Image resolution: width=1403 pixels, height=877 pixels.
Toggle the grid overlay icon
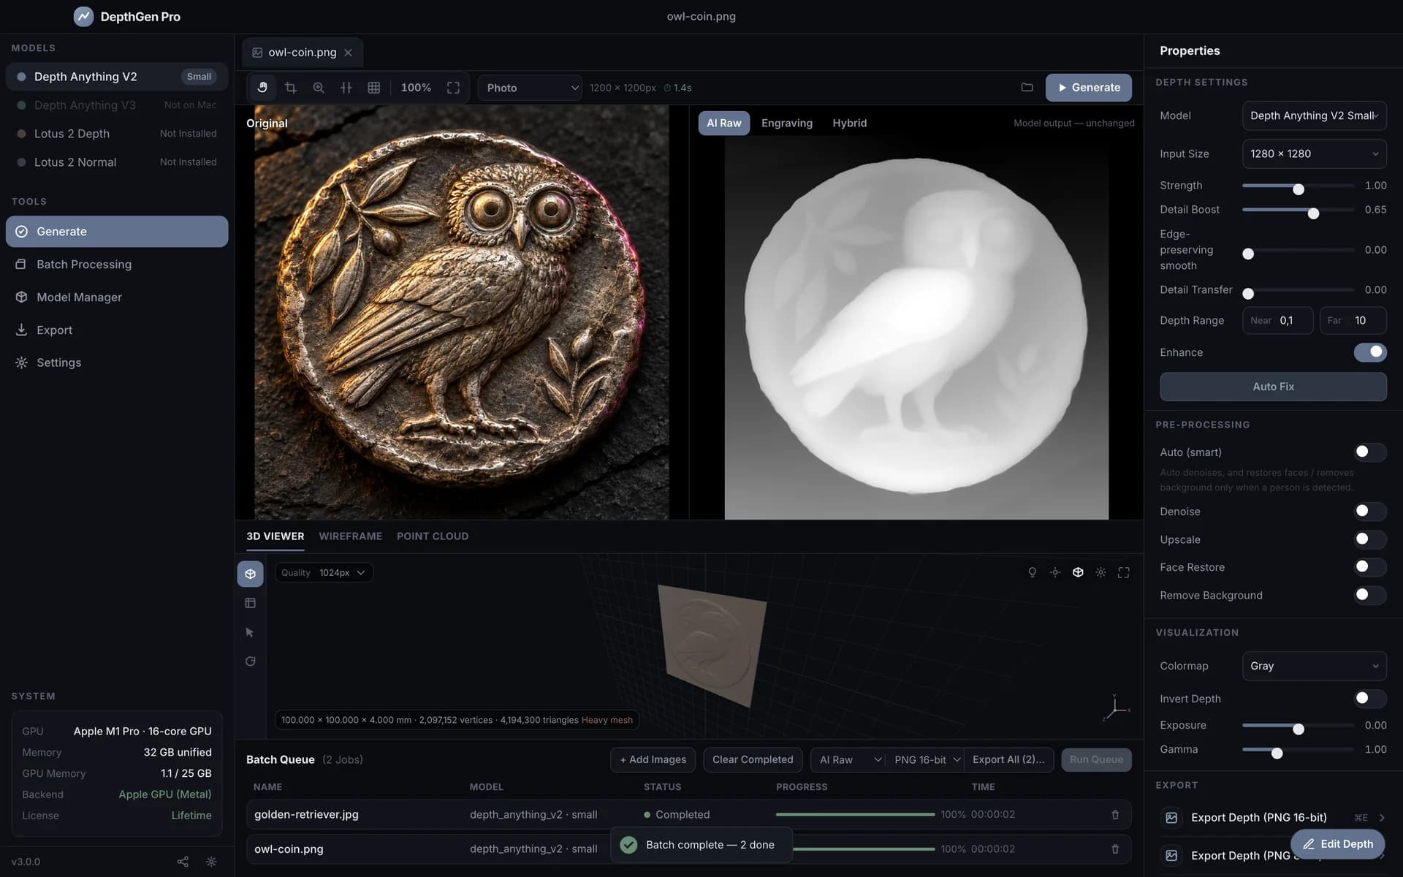[374, 88]
